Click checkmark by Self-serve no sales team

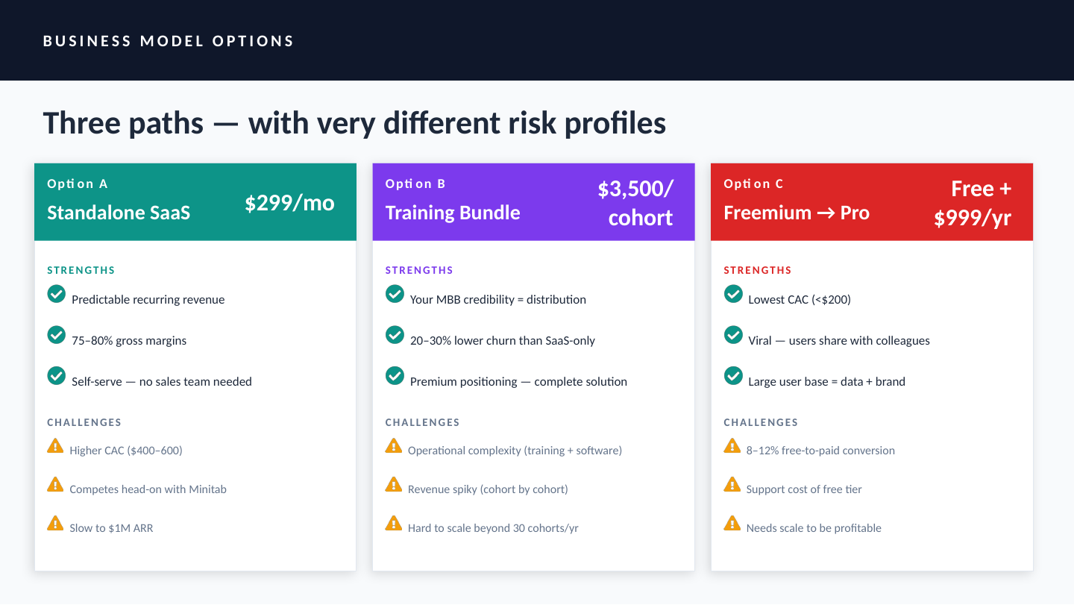tap(57, 376)
